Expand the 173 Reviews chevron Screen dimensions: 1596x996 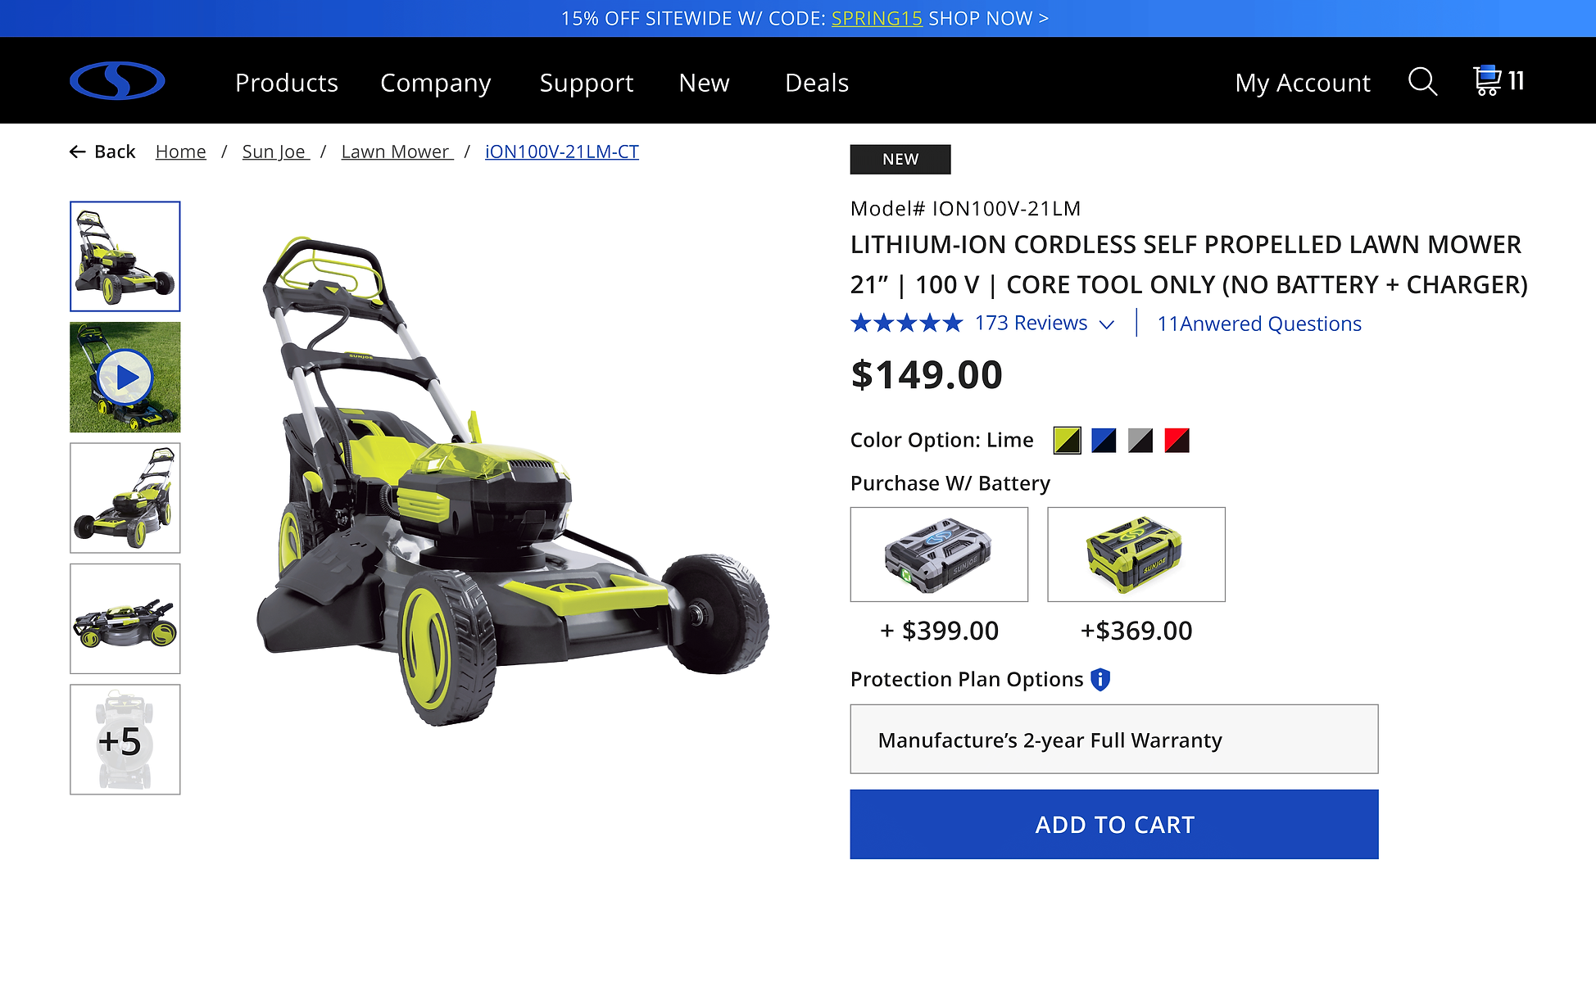1107,325
